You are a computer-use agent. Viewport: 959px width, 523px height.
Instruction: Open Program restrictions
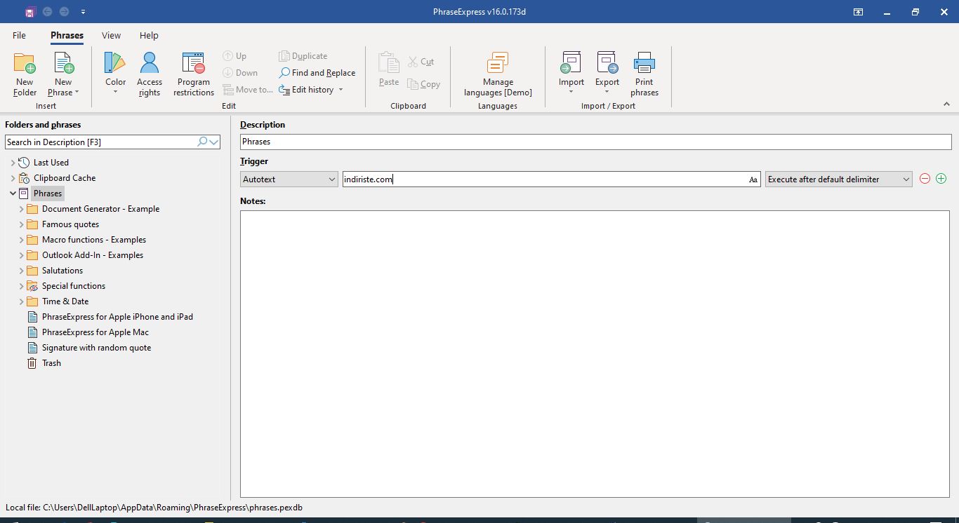coord(194,74)
